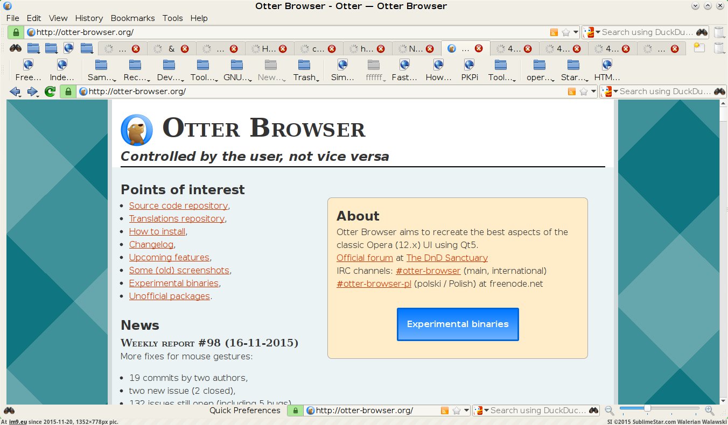Open a new tab with the new-tab icon
This screenshot has height=425, width=728.
pyautogui.click(x=699, y=48)
